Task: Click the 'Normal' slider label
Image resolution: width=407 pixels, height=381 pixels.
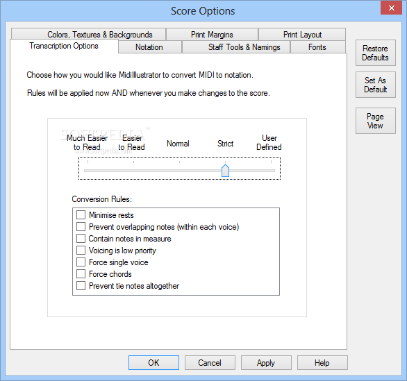Action: pyautogui.click(x=178, y=144)
